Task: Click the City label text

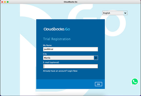Action: pos(45,54)
